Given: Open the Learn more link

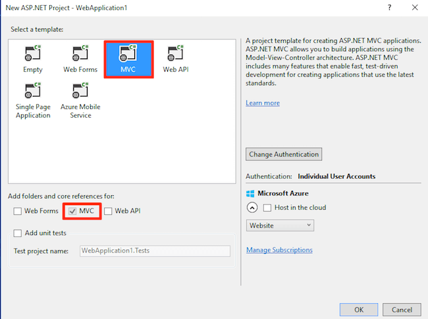Looking at the screenshot, I should point(263,103).
